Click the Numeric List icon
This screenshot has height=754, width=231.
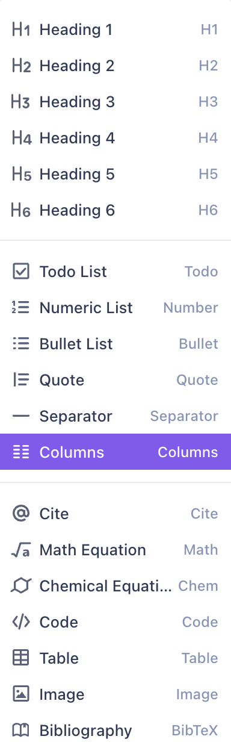click(x=21, y=308)
